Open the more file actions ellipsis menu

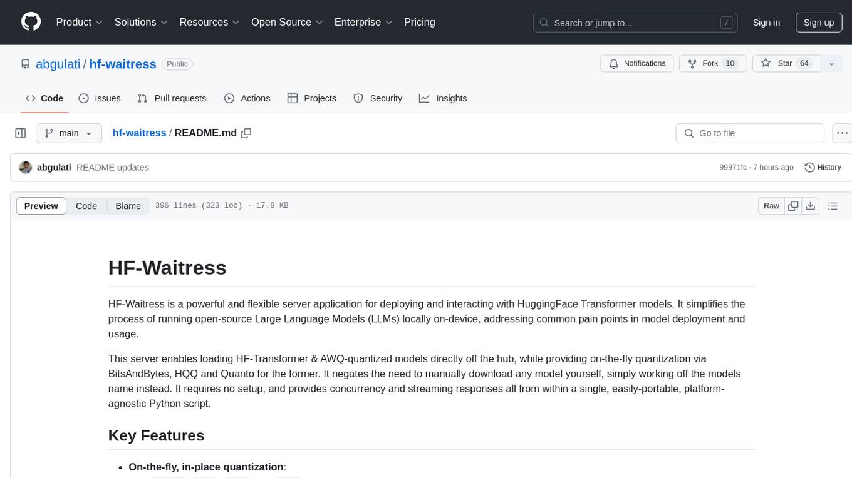[842, 133]
